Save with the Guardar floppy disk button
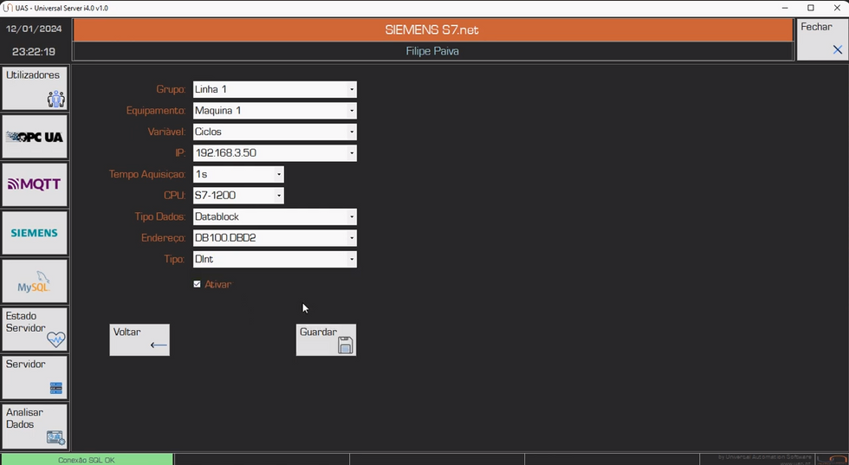This screenshot has height=465, width=849. click(x=326, y=340)
